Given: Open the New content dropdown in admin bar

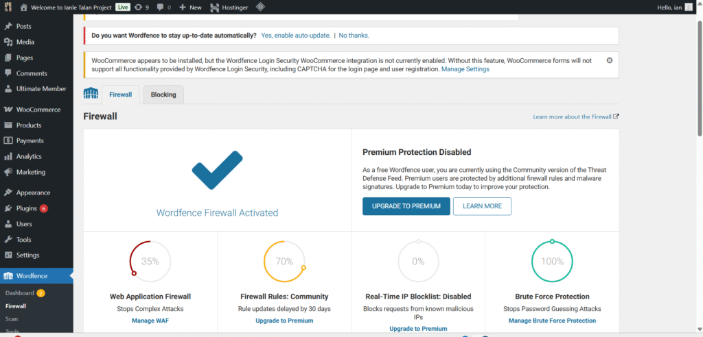Looking at the screenshot, I should coord(190,7).
